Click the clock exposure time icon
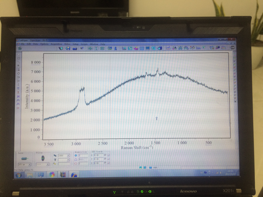The width and height of the screenshot is (263, 197). coord(76,159)
